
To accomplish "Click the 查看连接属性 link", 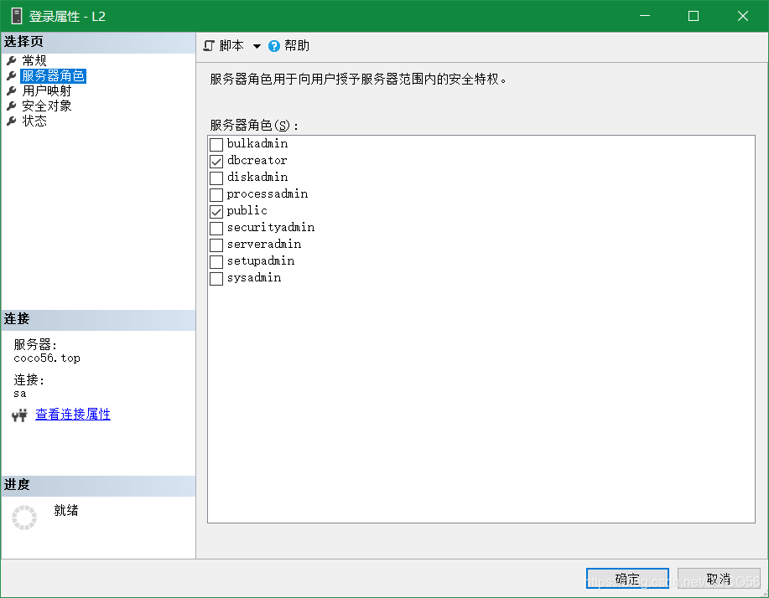I will (73, 415).
